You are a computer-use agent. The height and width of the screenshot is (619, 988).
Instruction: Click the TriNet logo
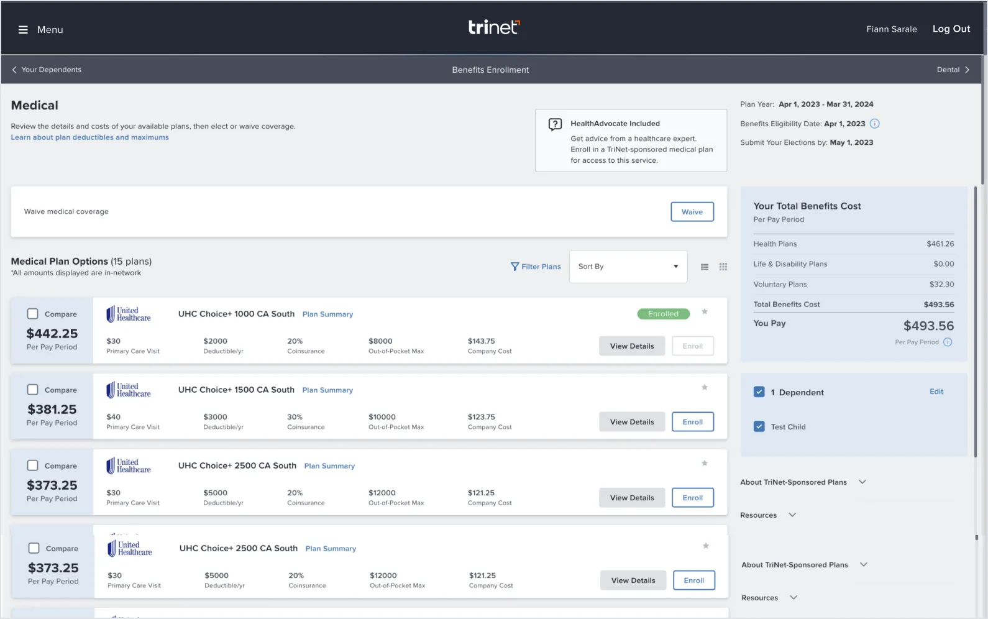click(494, 27)
